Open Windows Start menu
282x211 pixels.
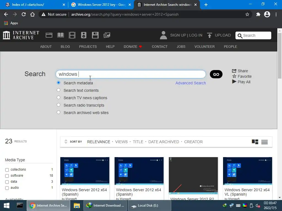7,206
